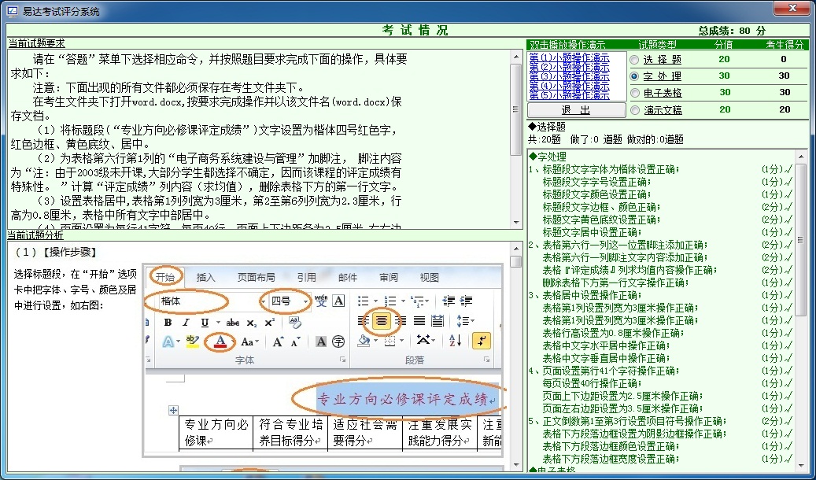
Task: Open the 四号 font size dropdown
Action: (305, 301)
